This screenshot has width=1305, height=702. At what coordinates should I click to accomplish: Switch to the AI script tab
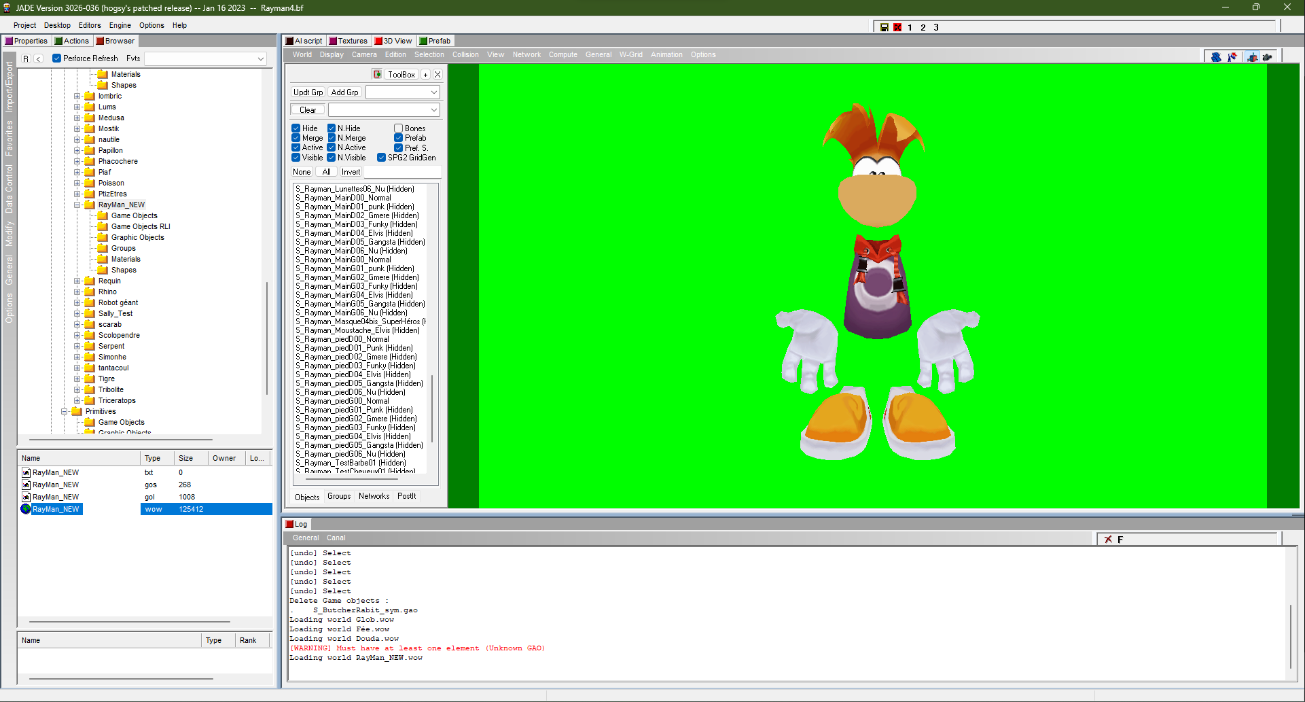(x=304, y=41)
